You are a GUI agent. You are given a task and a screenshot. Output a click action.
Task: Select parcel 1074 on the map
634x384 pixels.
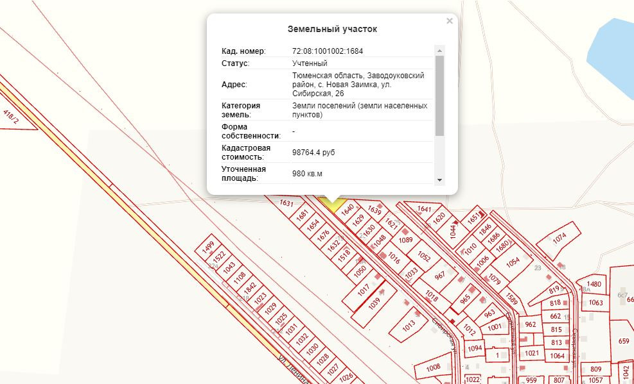point(559,238)
